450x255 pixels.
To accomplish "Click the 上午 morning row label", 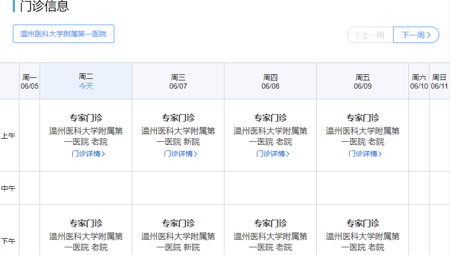I will (8, 136).
